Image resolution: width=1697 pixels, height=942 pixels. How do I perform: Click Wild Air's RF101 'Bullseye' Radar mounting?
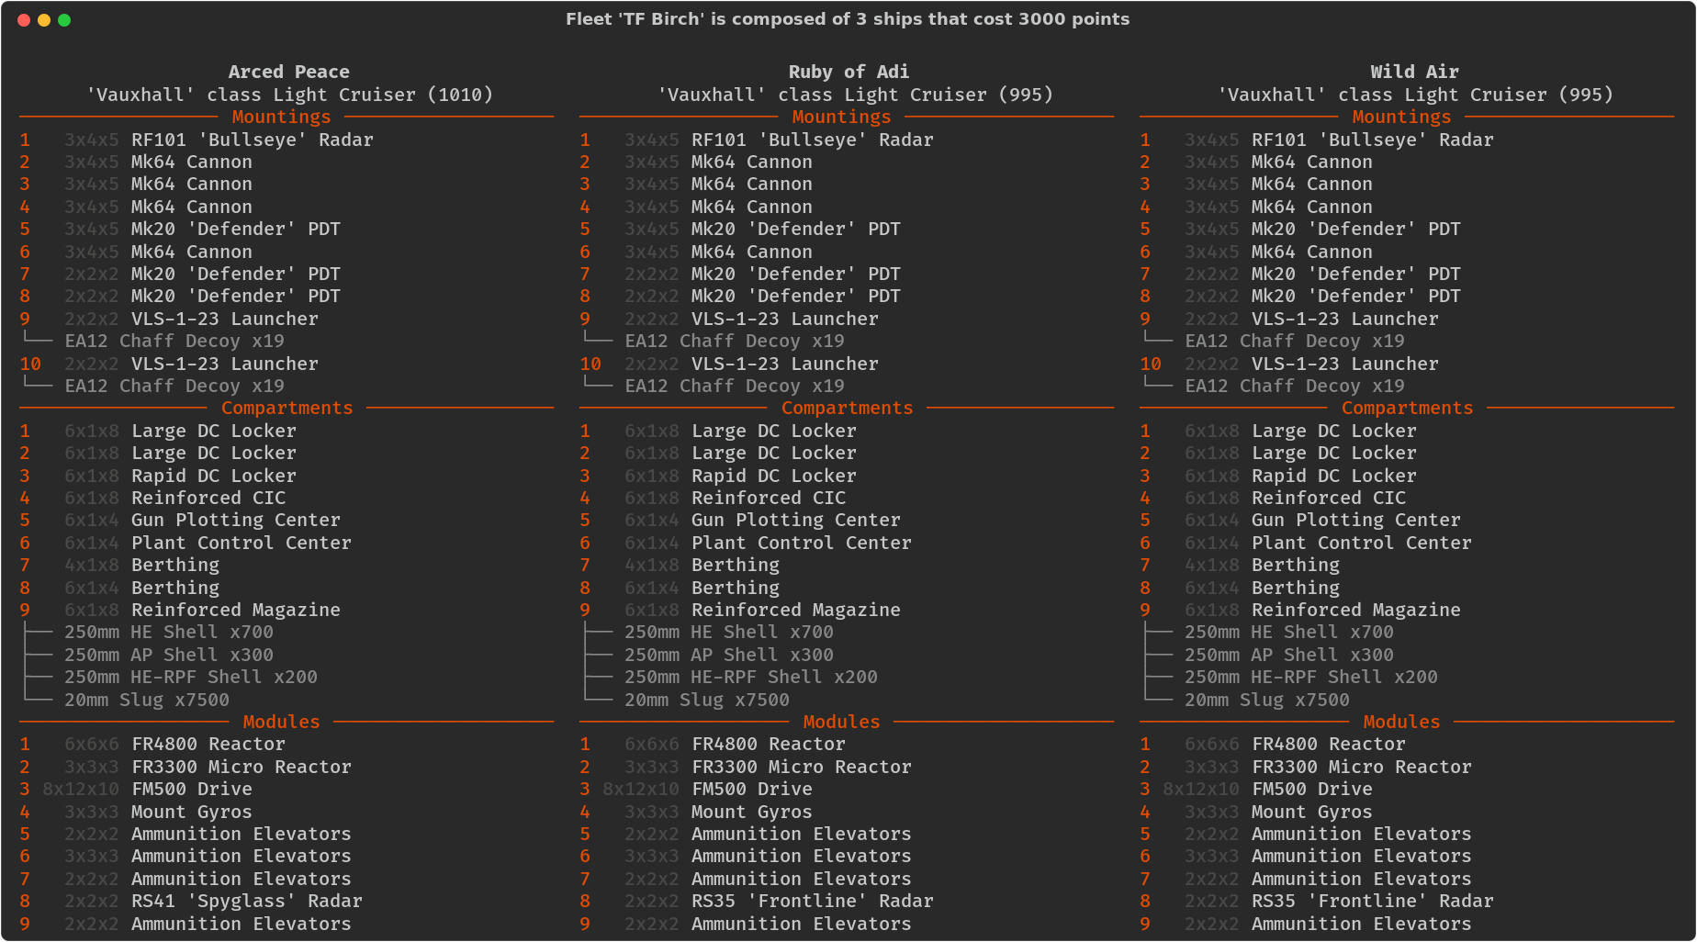[x=1372, y=140]
